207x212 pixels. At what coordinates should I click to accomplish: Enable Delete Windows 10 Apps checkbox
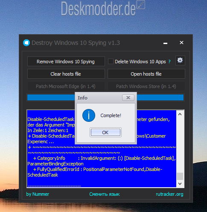pos(111,62)
